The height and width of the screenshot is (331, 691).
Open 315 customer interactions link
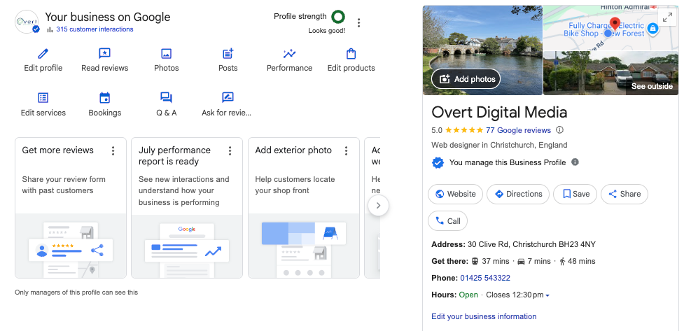(x=95, y=29)
